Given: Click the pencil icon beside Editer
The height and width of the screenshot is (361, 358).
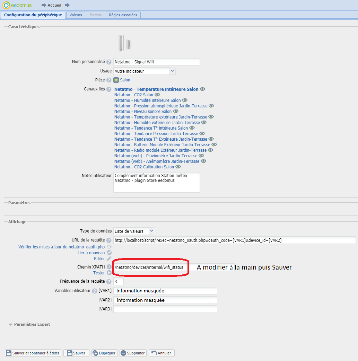Looking at the screenshot, I should pos(109,259).
